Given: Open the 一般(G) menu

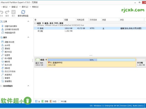Looking at the screenshot, I should (x=4, y=7).
